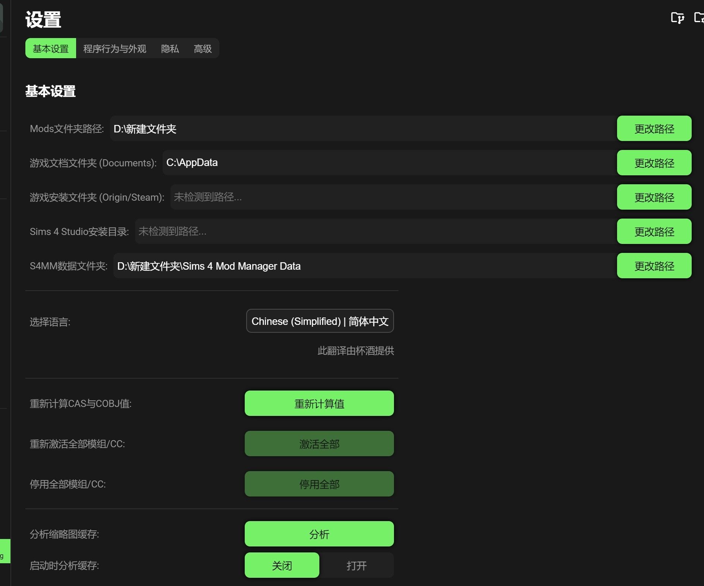Change path for 游戏文档文件夹 (Documents)
Image resolution: width=704 pixels, height=586 pixels.
pyautogui.click(x=654, y=163)
